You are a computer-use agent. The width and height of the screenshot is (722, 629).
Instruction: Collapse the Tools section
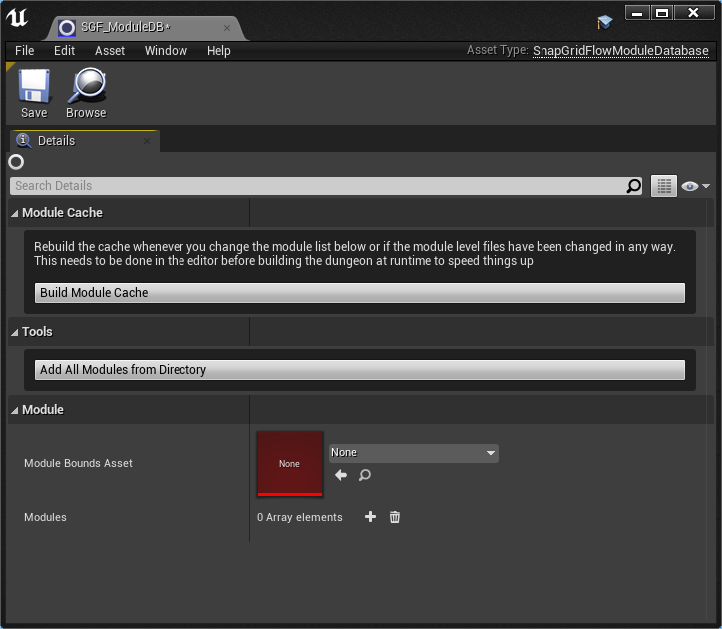(15, 332)
